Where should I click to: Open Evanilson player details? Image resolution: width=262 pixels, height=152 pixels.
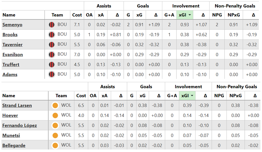13,54
